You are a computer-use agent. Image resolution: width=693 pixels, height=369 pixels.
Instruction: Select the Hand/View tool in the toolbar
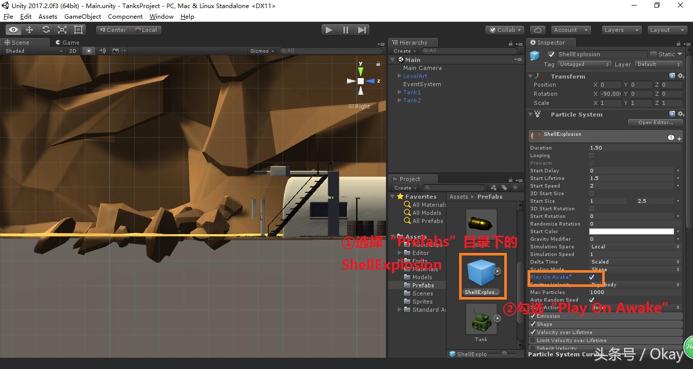point(13,29)
